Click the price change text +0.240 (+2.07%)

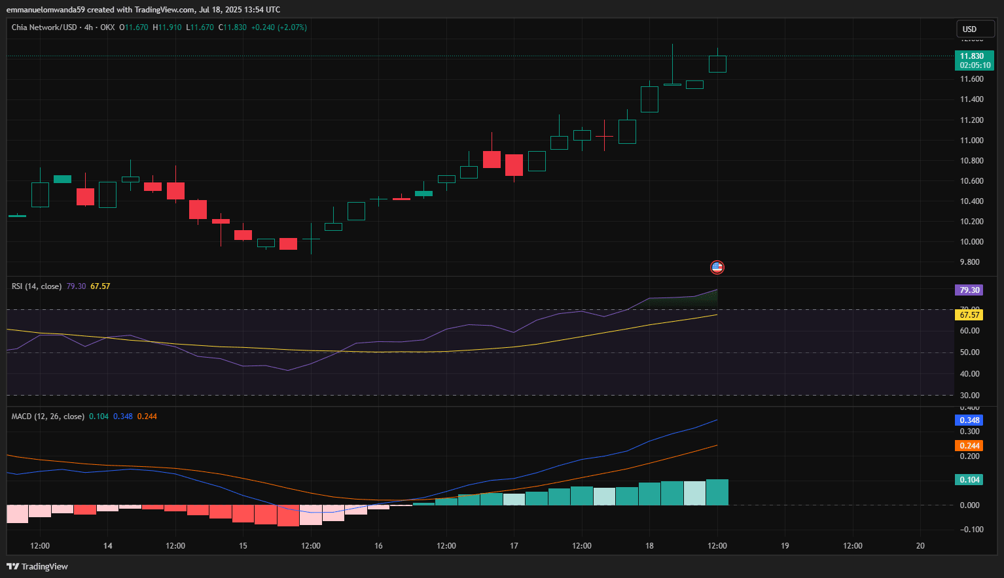(279, 27)
